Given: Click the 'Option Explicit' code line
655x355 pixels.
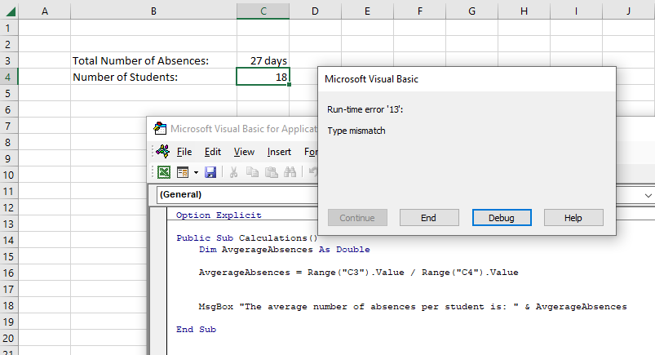Looking at the screenshot, I should (219, 215).
